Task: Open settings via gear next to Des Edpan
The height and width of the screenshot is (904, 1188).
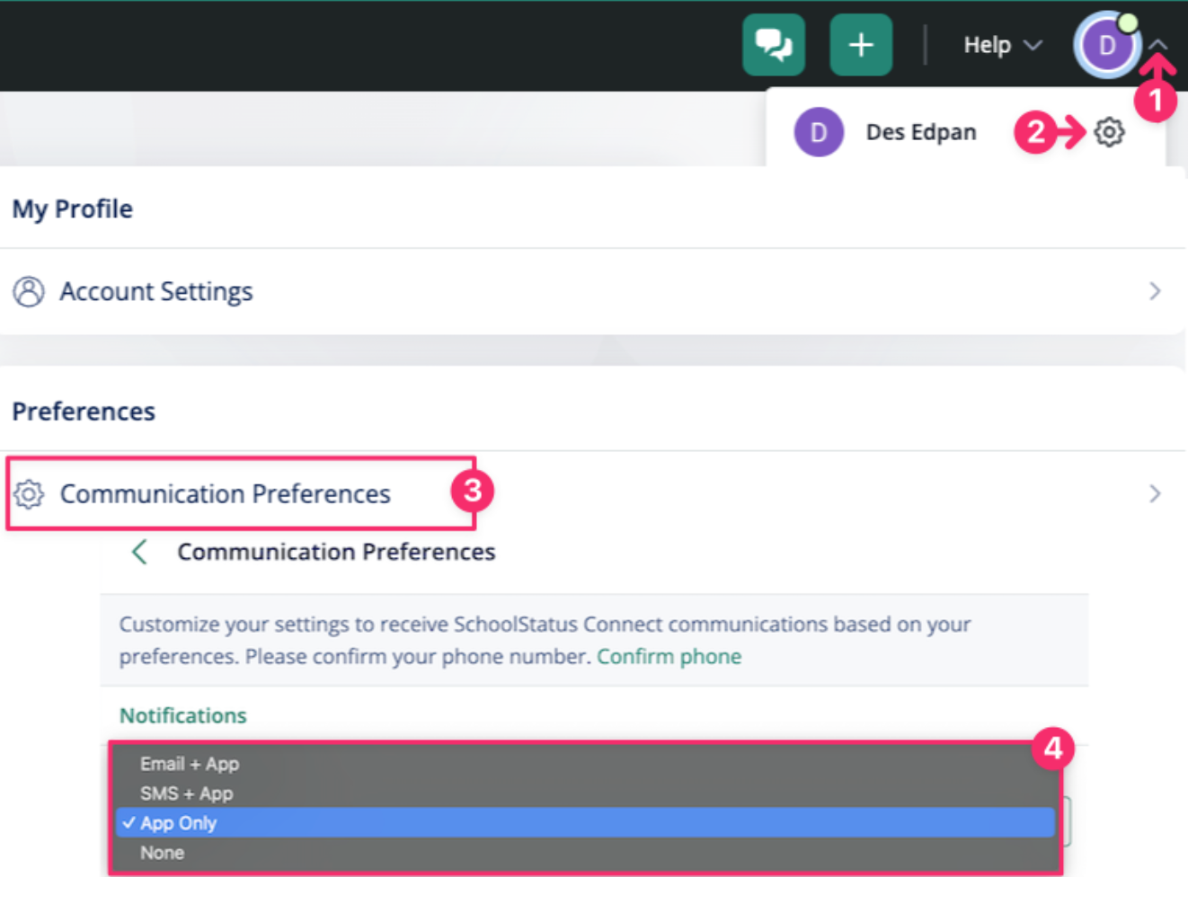Action: (1109, 132)
